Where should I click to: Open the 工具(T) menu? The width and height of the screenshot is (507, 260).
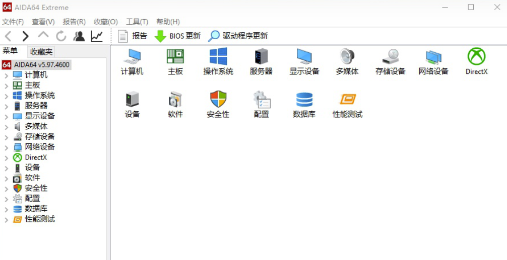coord(137,22)
